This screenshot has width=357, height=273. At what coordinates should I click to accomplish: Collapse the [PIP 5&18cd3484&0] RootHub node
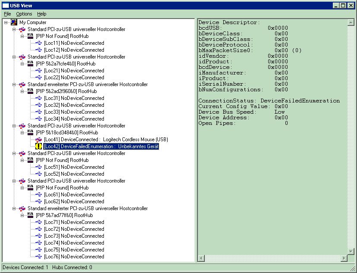coord(22,133)
